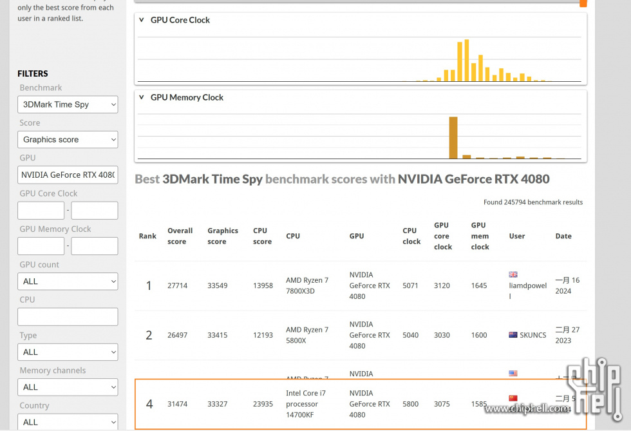
Task: Open the Country dropdown
Action: pyautogui.click(x=68, y=422)
